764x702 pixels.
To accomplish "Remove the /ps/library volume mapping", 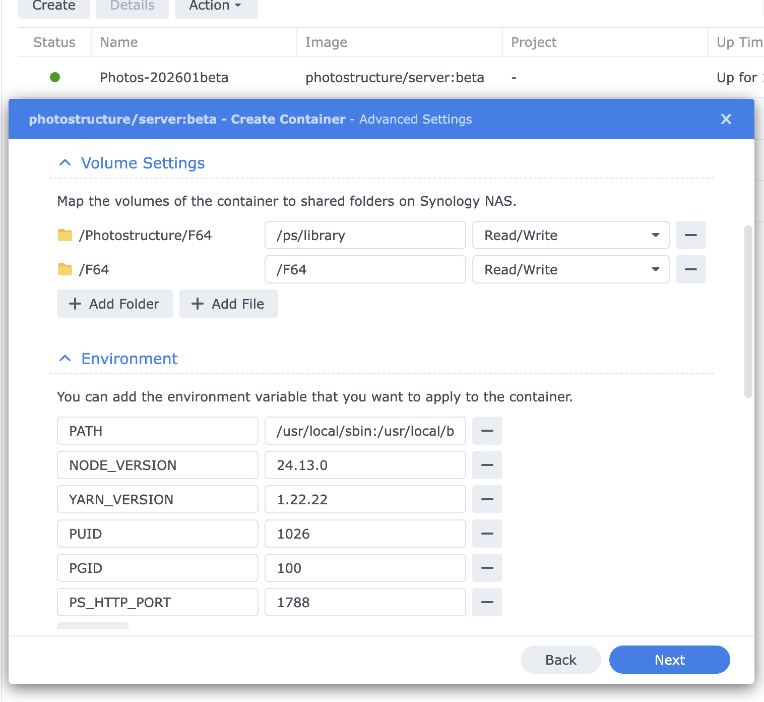I will [690, 235].
